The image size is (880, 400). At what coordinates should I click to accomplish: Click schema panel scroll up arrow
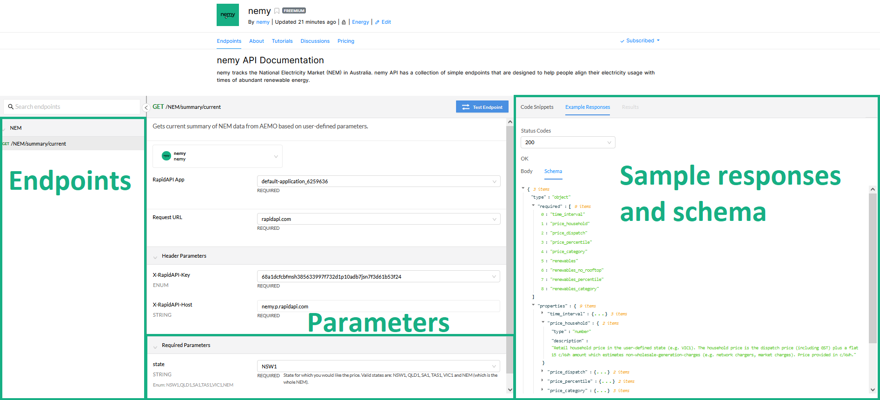(873, 189)
